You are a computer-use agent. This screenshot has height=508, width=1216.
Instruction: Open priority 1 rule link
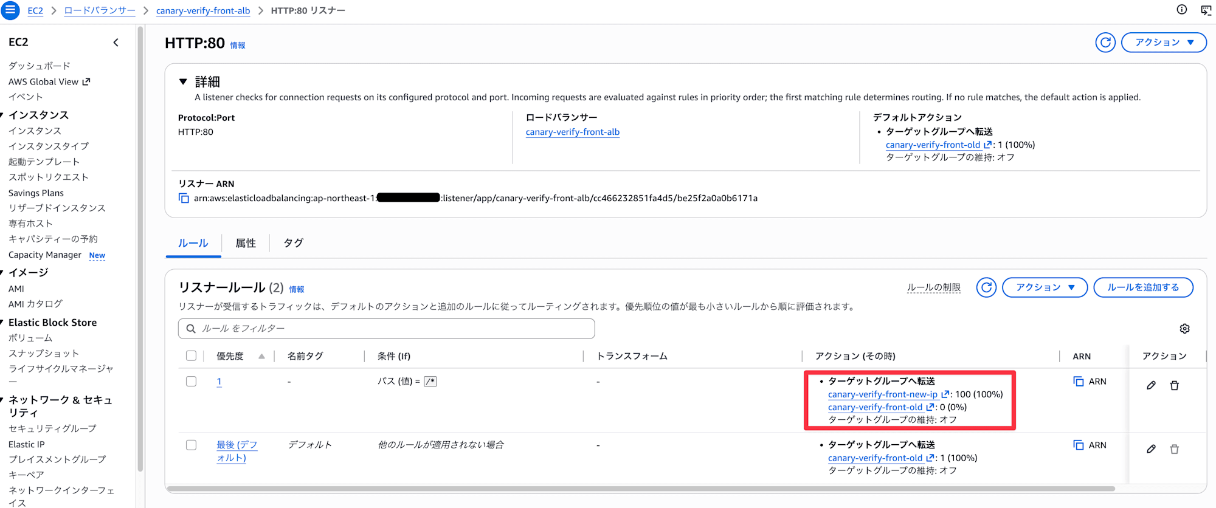pyautogui.click(x=219, y=382)
